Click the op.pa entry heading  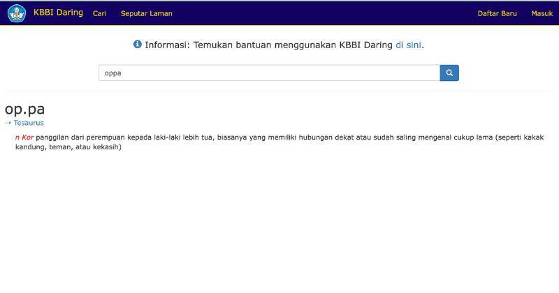click(x=24, y=109)
